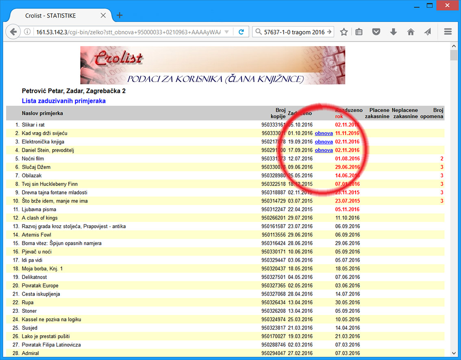Click obnova link for Elektronička knjiga

324,142
